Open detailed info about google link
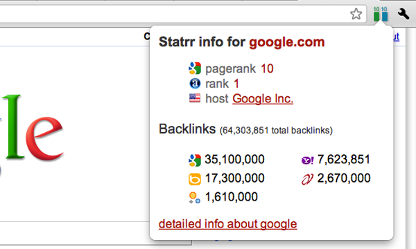 (227, 224)
